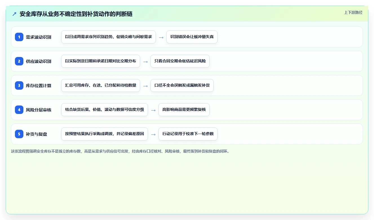Click the footer note starting 这张流程图强调安全库存
Image resolution: width=374 pixels, height=220 pixels.
coord(121,151)
